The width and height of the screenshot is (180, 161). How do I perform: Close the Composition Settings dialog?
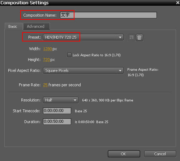click(x=178, y=3)
